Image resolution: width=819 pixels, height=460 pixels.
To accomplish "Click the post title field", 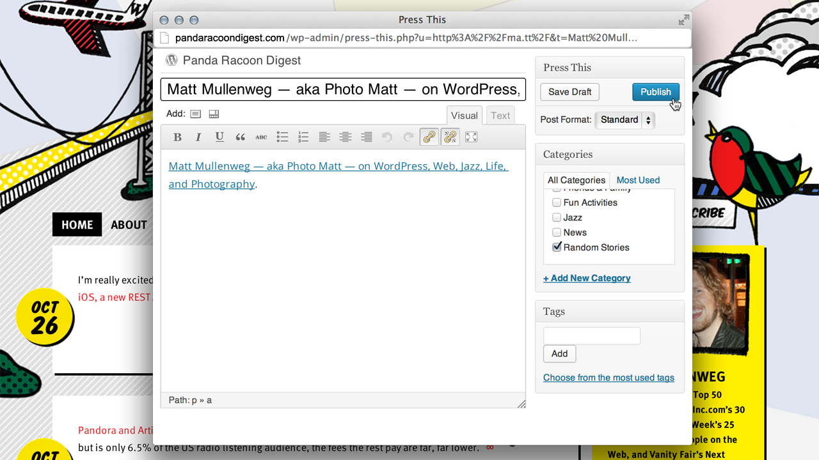I will [x=343, y=89].
